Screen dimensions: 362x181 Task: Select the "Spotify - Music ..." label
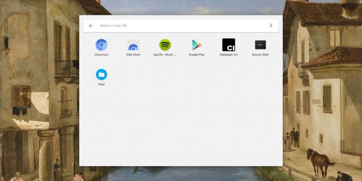(165, 55)
